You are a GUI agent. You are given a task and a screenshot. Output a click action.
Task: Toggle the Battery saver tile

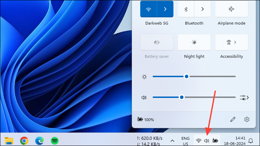157,42
